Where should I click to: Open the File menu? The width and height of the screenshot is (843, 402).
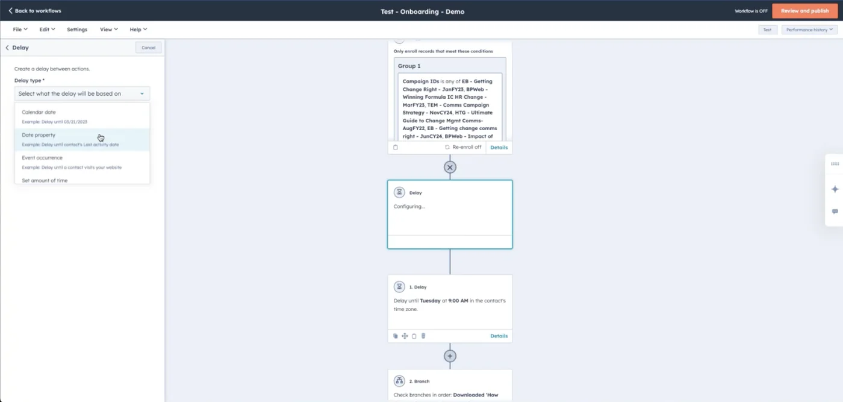tap(20, 30)
